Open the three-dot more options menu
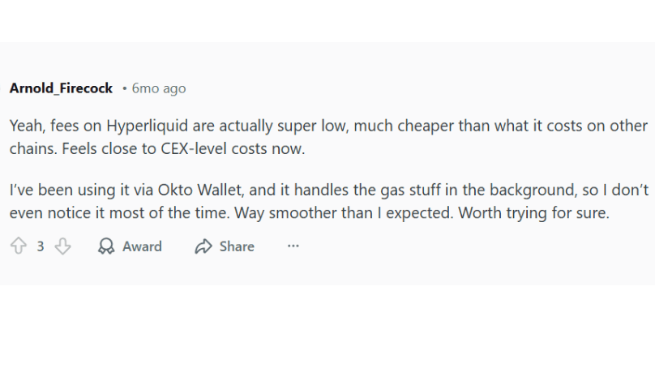Screen dimensions: 655x368 (x=293, y=246)
